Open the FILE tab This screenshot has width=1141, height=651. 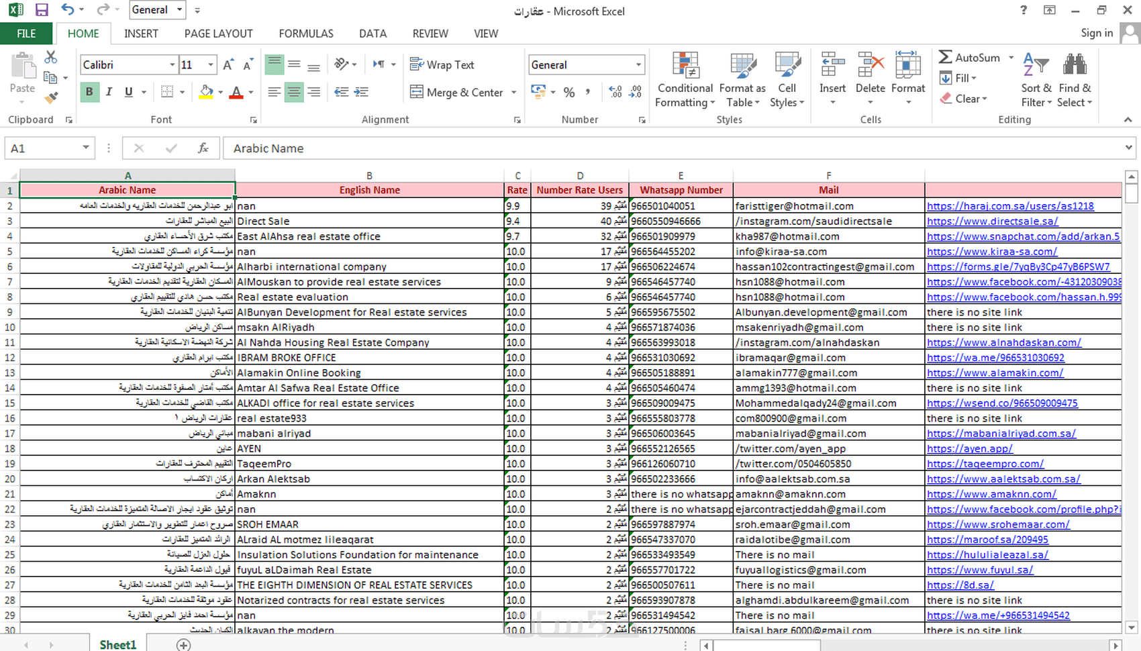(x=26, y=34)
